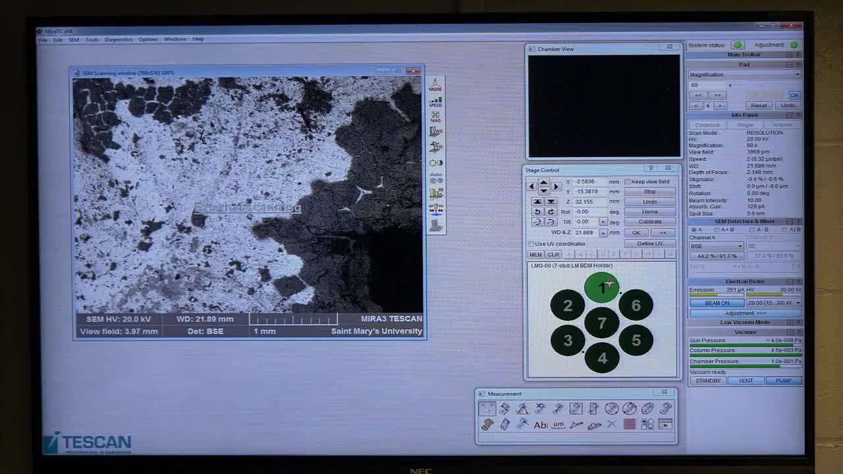
Task: Move stage up with up arrow
Action: 543,182
